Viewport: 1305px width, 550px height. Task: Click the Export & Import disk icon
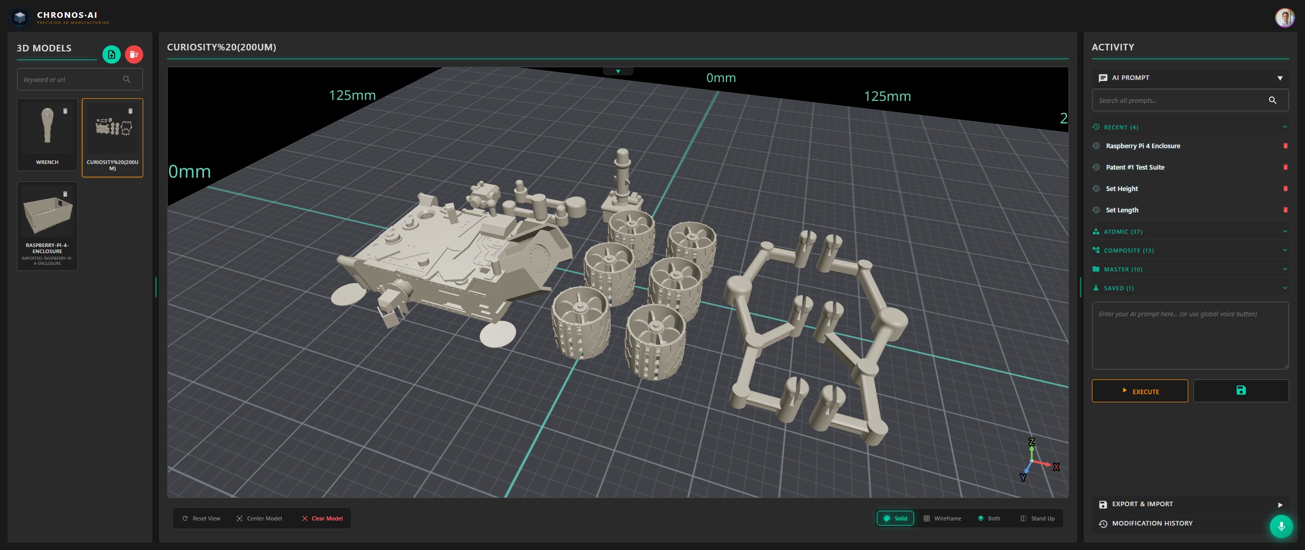(x=1103, y=504)
